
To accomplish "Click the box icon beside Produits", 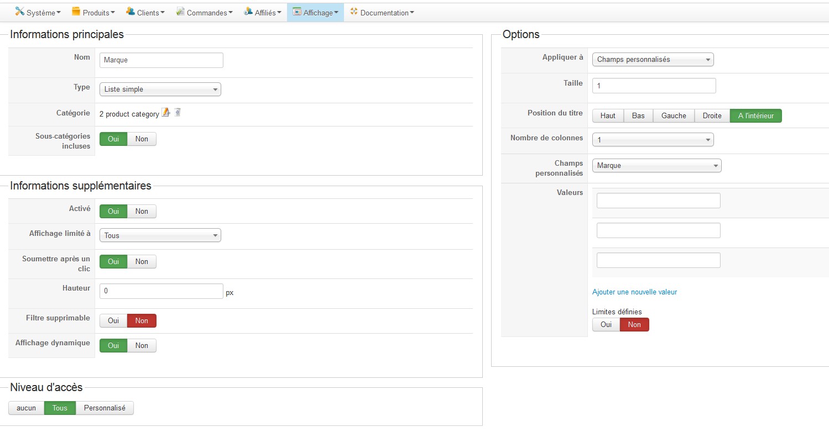I will (x=76, y=12).
